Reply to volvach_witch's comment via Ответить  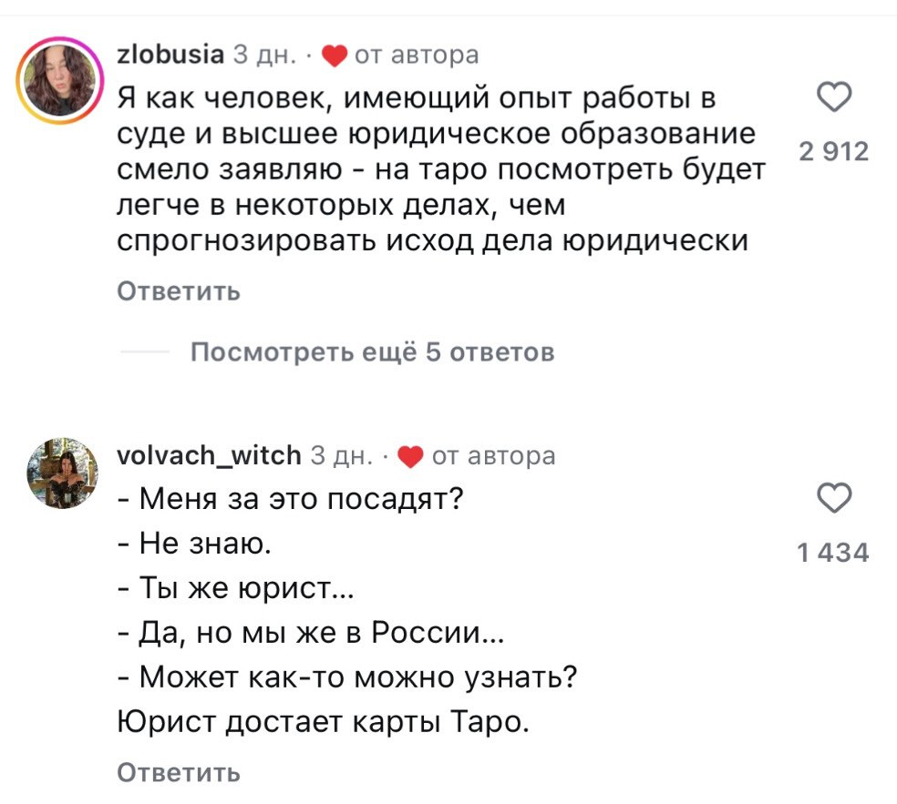click(179, 773)
